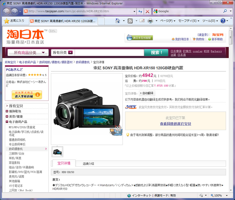Open the ページ(P) menu

168,21
